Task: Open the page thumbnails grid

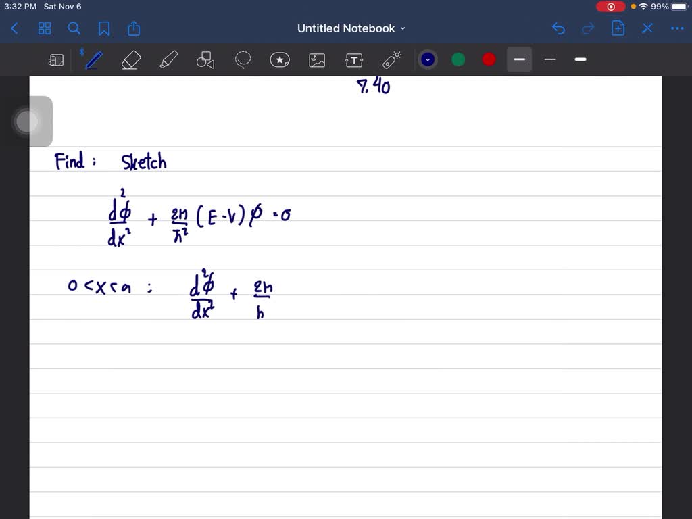Action: [x=45, y=28]
